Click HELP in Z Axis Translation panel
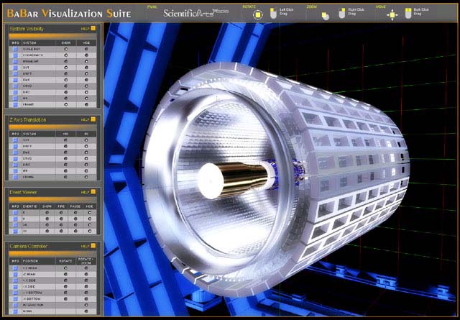 coord(88,119)
